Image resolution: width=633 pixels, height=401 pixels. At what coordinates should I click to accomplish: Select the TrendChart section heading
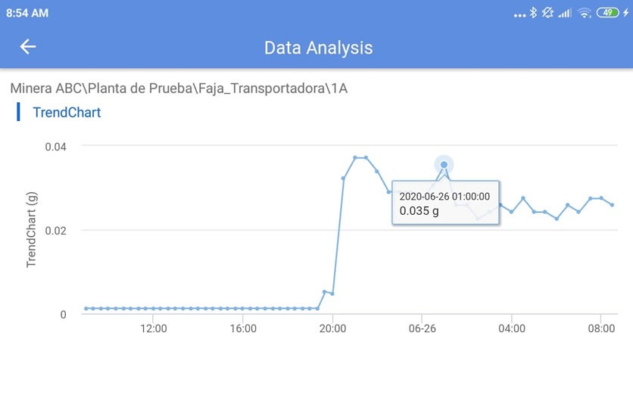tap(67, 112)
